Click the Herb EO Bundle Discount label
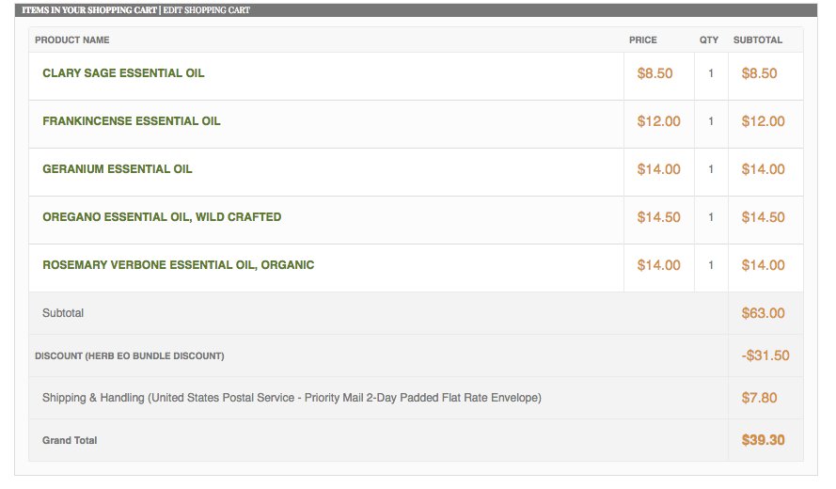This screenshot has height=489, width=836. tap(130, 355)
